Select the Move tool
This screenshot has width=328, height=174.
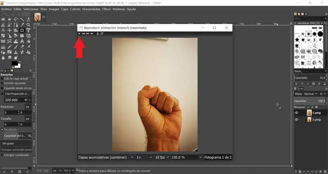(x=9, y=30)
